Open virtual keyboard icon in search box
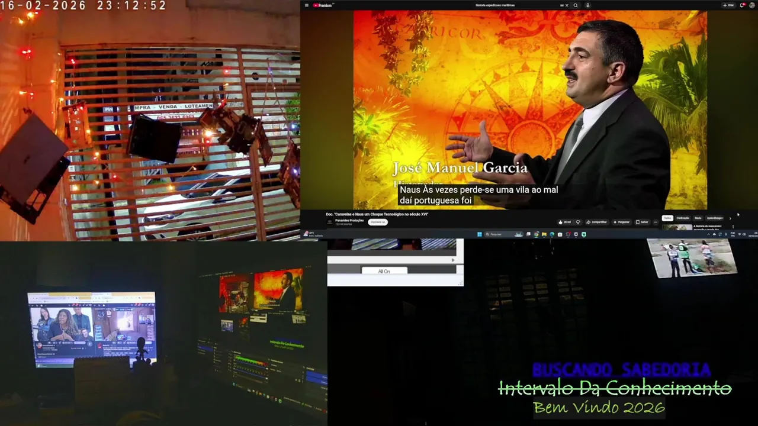Screen dimensions: 758x426 561,5
